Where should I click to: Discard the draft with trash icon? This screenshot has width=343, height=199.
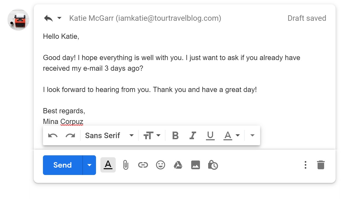pyautogui.click(x=321, y=165)
